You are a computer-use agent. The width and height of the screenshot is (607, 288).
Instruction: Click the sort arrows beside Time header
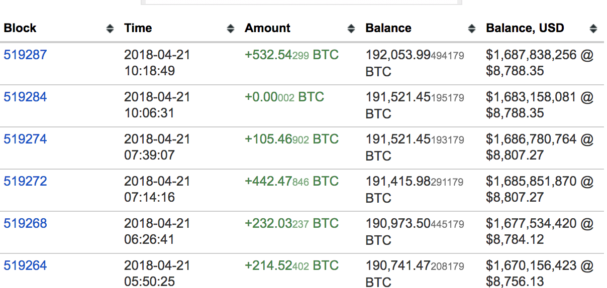point(231,29)
